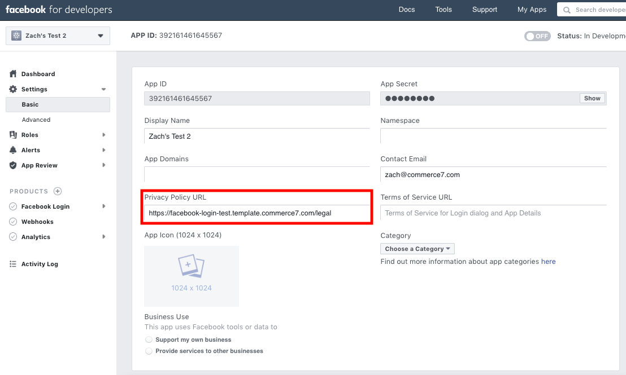Click the facebook for developers logo
The width and height of the screenshot is (626, 375).
pos(59,10)
